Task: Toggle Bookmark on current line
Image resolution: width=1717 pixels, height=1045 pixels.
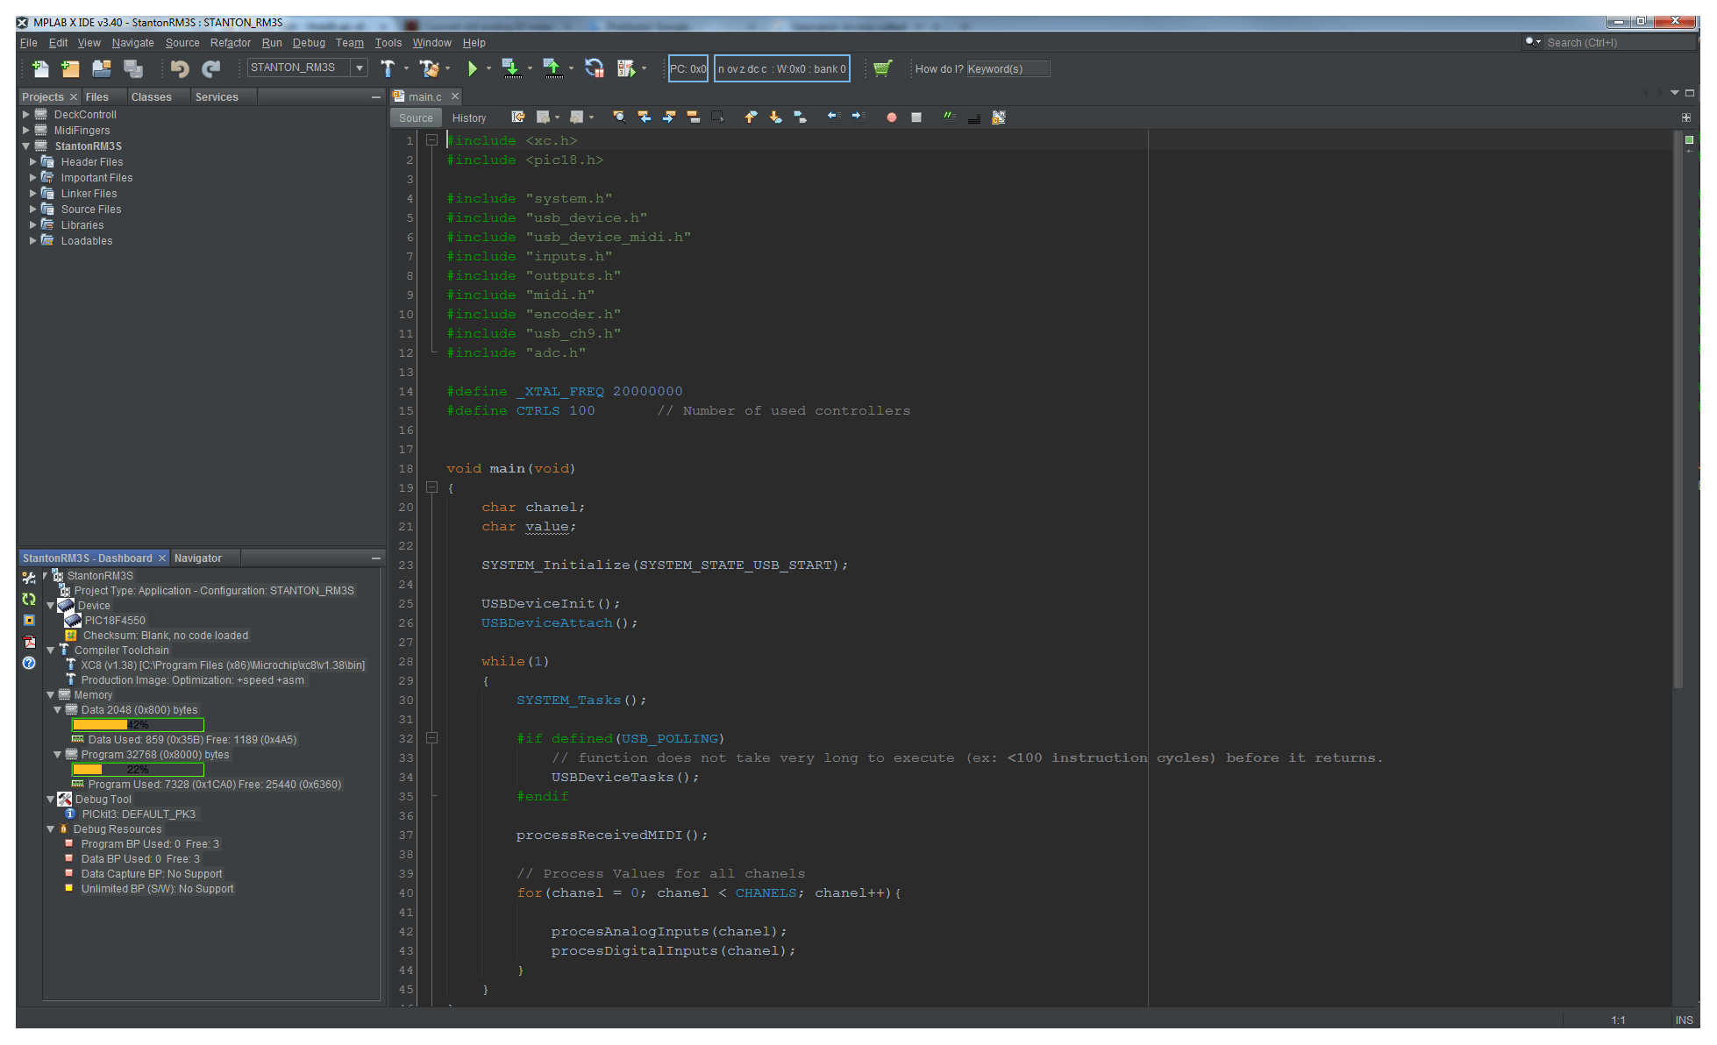Action: (800, 117)
